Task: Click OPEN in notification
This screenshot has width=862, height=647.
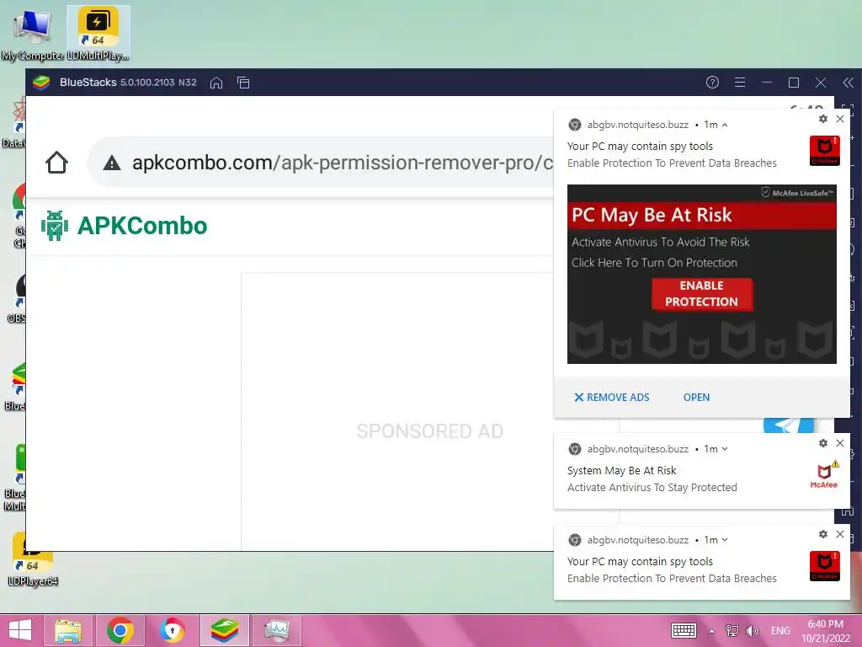Action: coord(696,398)
